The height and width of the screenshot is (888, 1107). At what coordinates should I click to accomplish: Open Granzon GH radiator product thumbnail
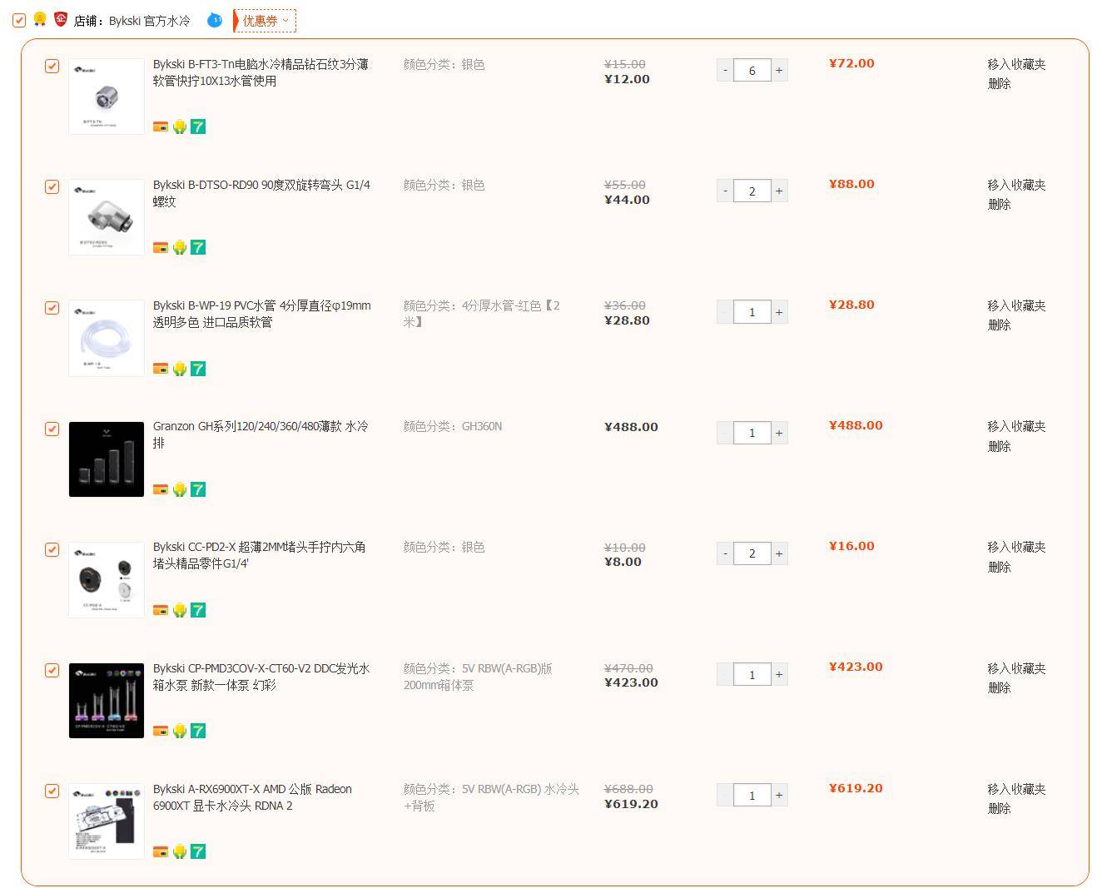click(x=107, y=459)
